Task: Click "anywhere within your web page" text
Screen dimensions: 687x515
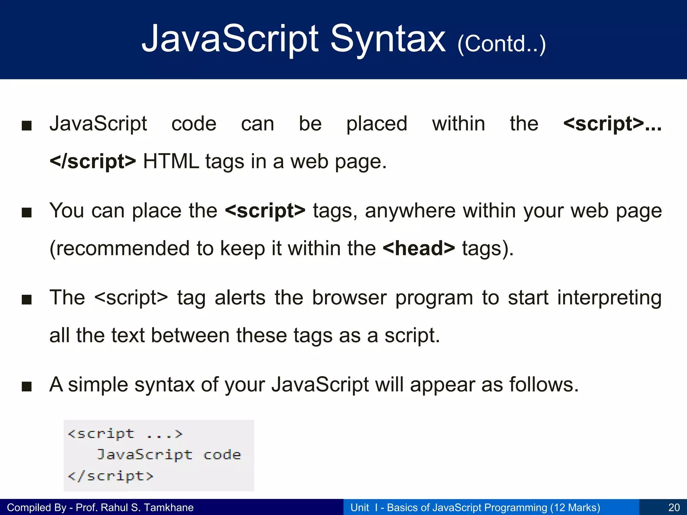Action: (514, 211)
